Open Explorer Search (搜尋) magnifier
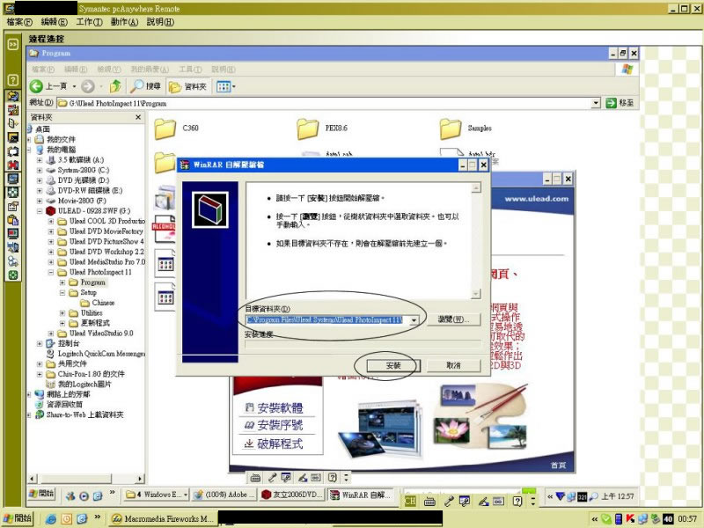Viewport: 704px width, 528px height. click(145, 86)
